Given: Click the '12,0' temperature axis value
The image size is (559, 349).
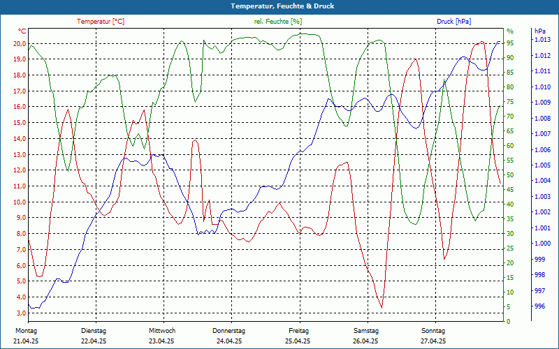Looking at the screenshot, I should point(20,170).
